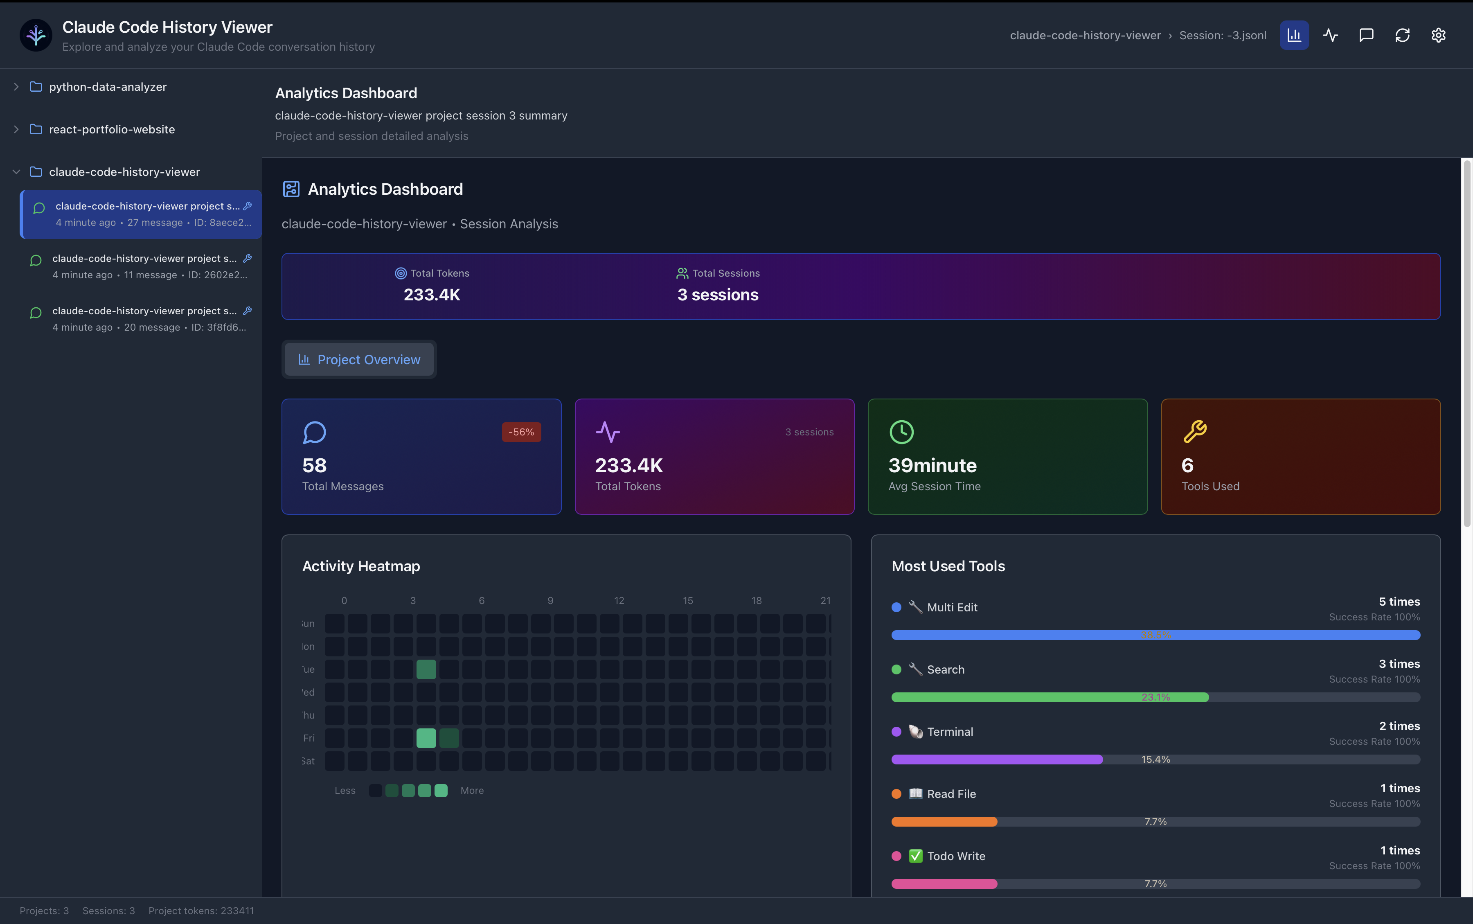Click the 58 Total Messages card
This screenshot has height=924, width=1473.
(x=421, y=457)
